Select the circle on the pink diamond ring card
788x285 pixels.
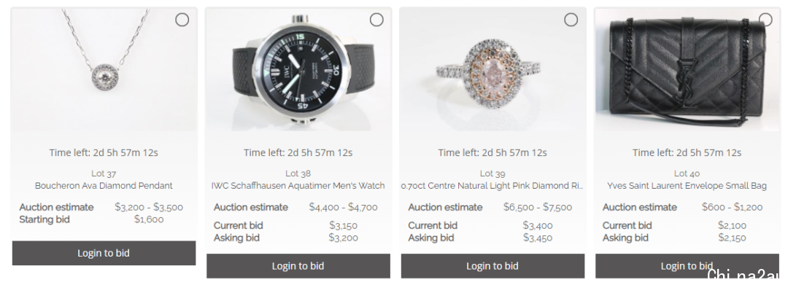coord(571,20)
